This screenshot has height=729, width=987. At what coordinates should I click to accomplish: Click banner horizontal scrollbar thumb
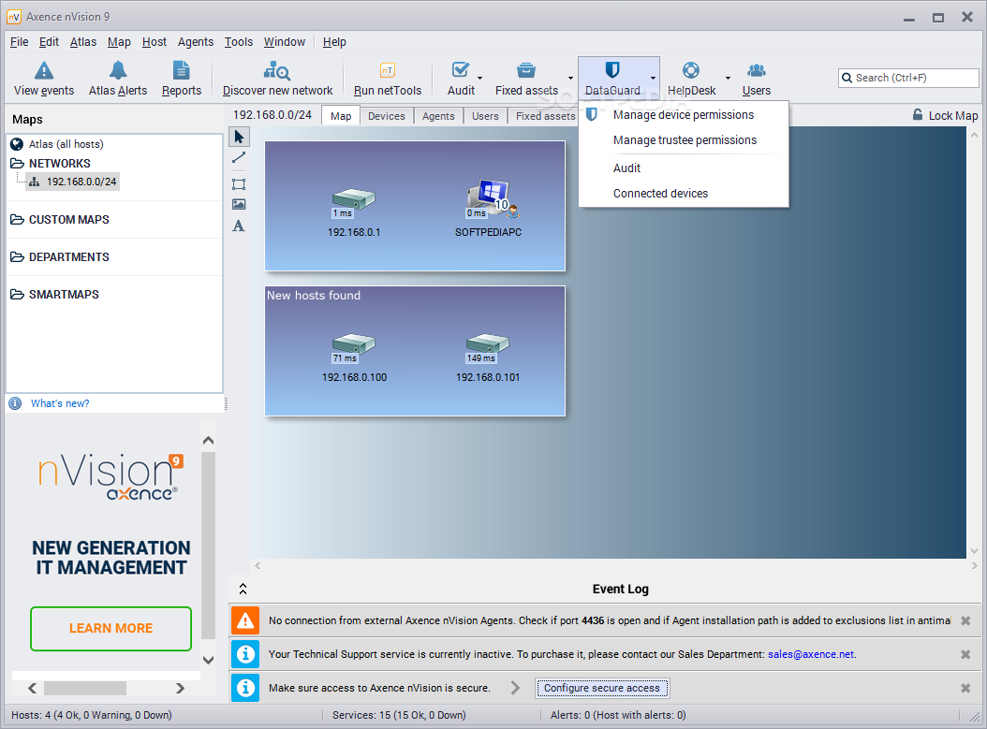85,688
